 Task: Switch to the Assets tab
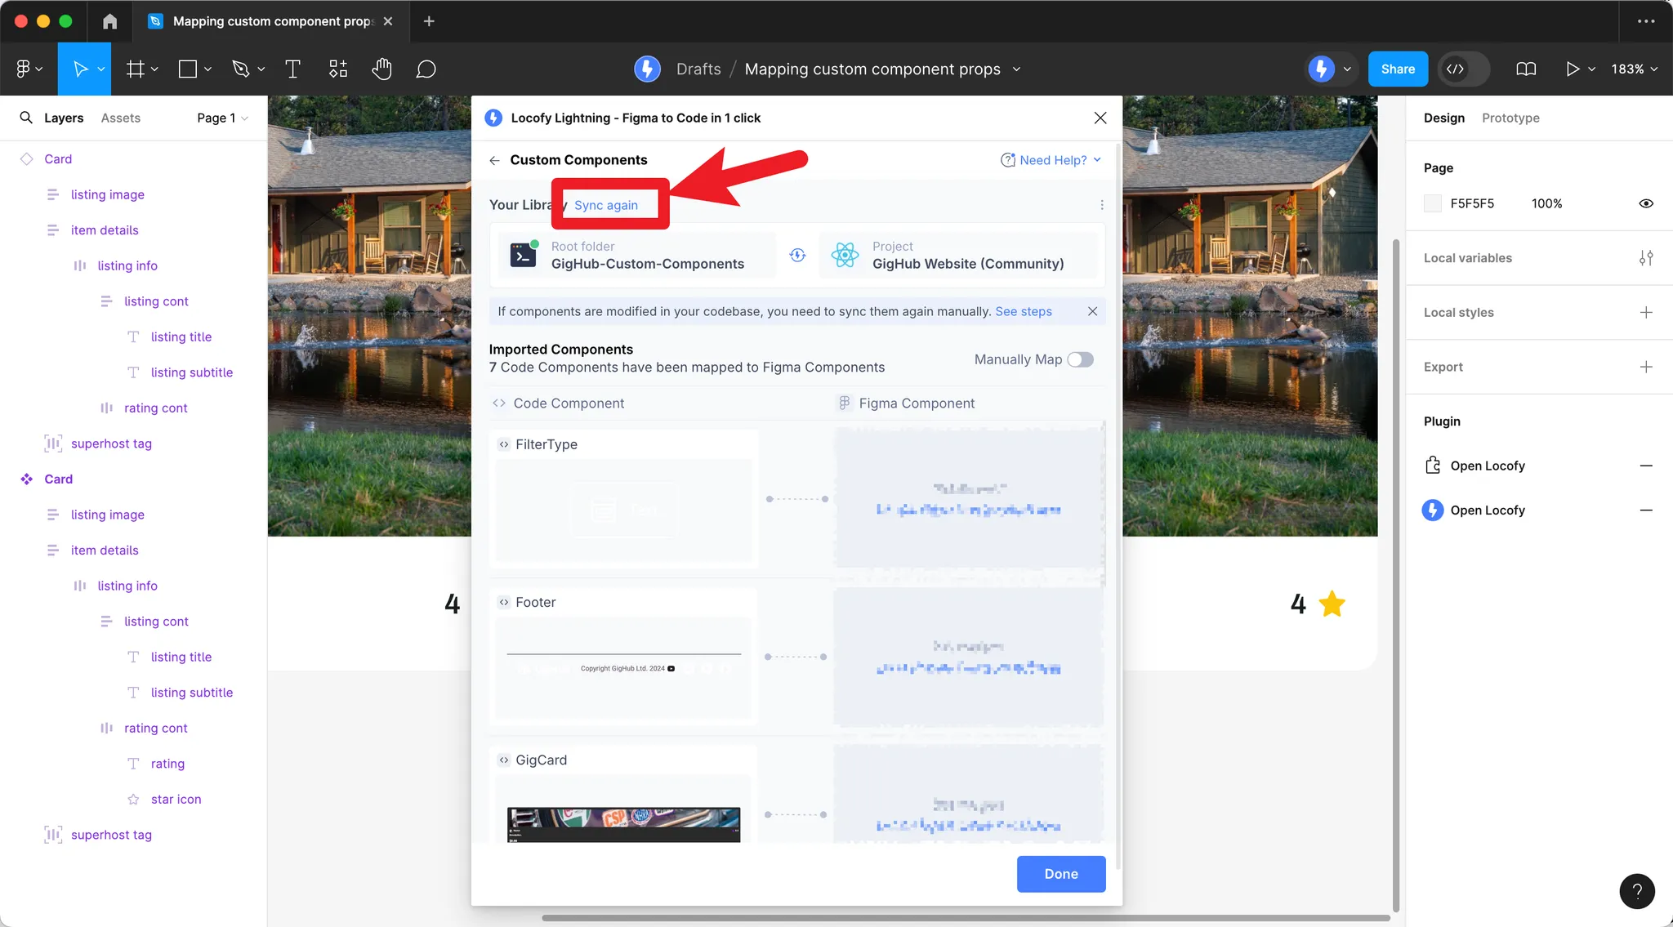tap(121, 118)
